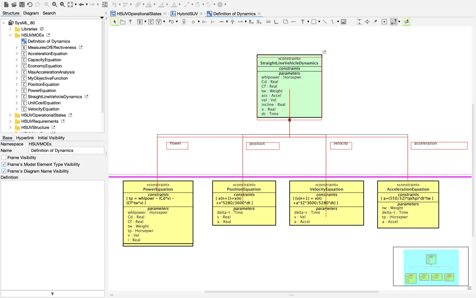Viewport: 476px width, 298px height.
Task: Open the Hyperlink properties tab
Action: click(25, 138)
